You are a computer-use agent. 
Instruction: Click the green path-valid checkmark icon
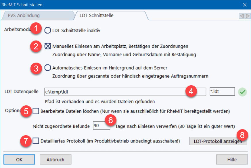(243, 92)
